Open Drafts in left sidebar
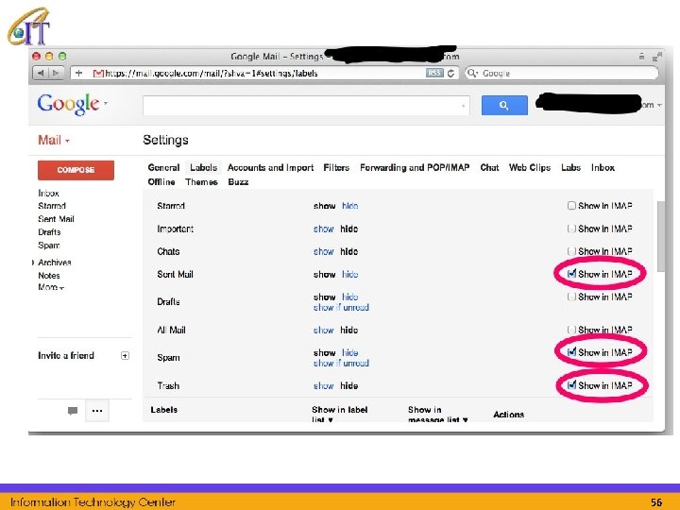680x510 pixels. click(49, 232)
